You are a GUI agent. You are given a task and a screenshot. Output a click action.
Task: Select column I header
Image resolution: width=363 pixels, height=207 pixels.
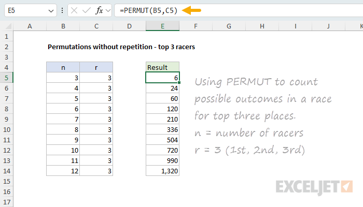tap(295, 26)
